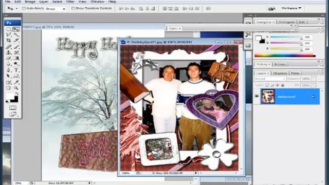Select the Background layer thumbnail

[268, 96]
